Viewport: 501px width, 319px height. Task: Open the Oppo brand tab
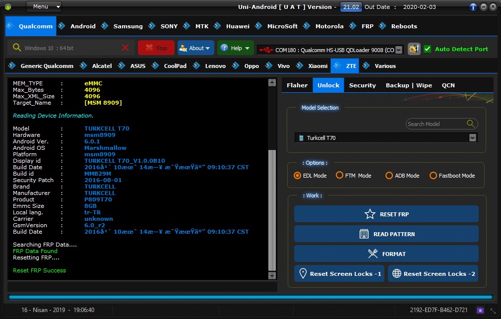coord(251,66)
